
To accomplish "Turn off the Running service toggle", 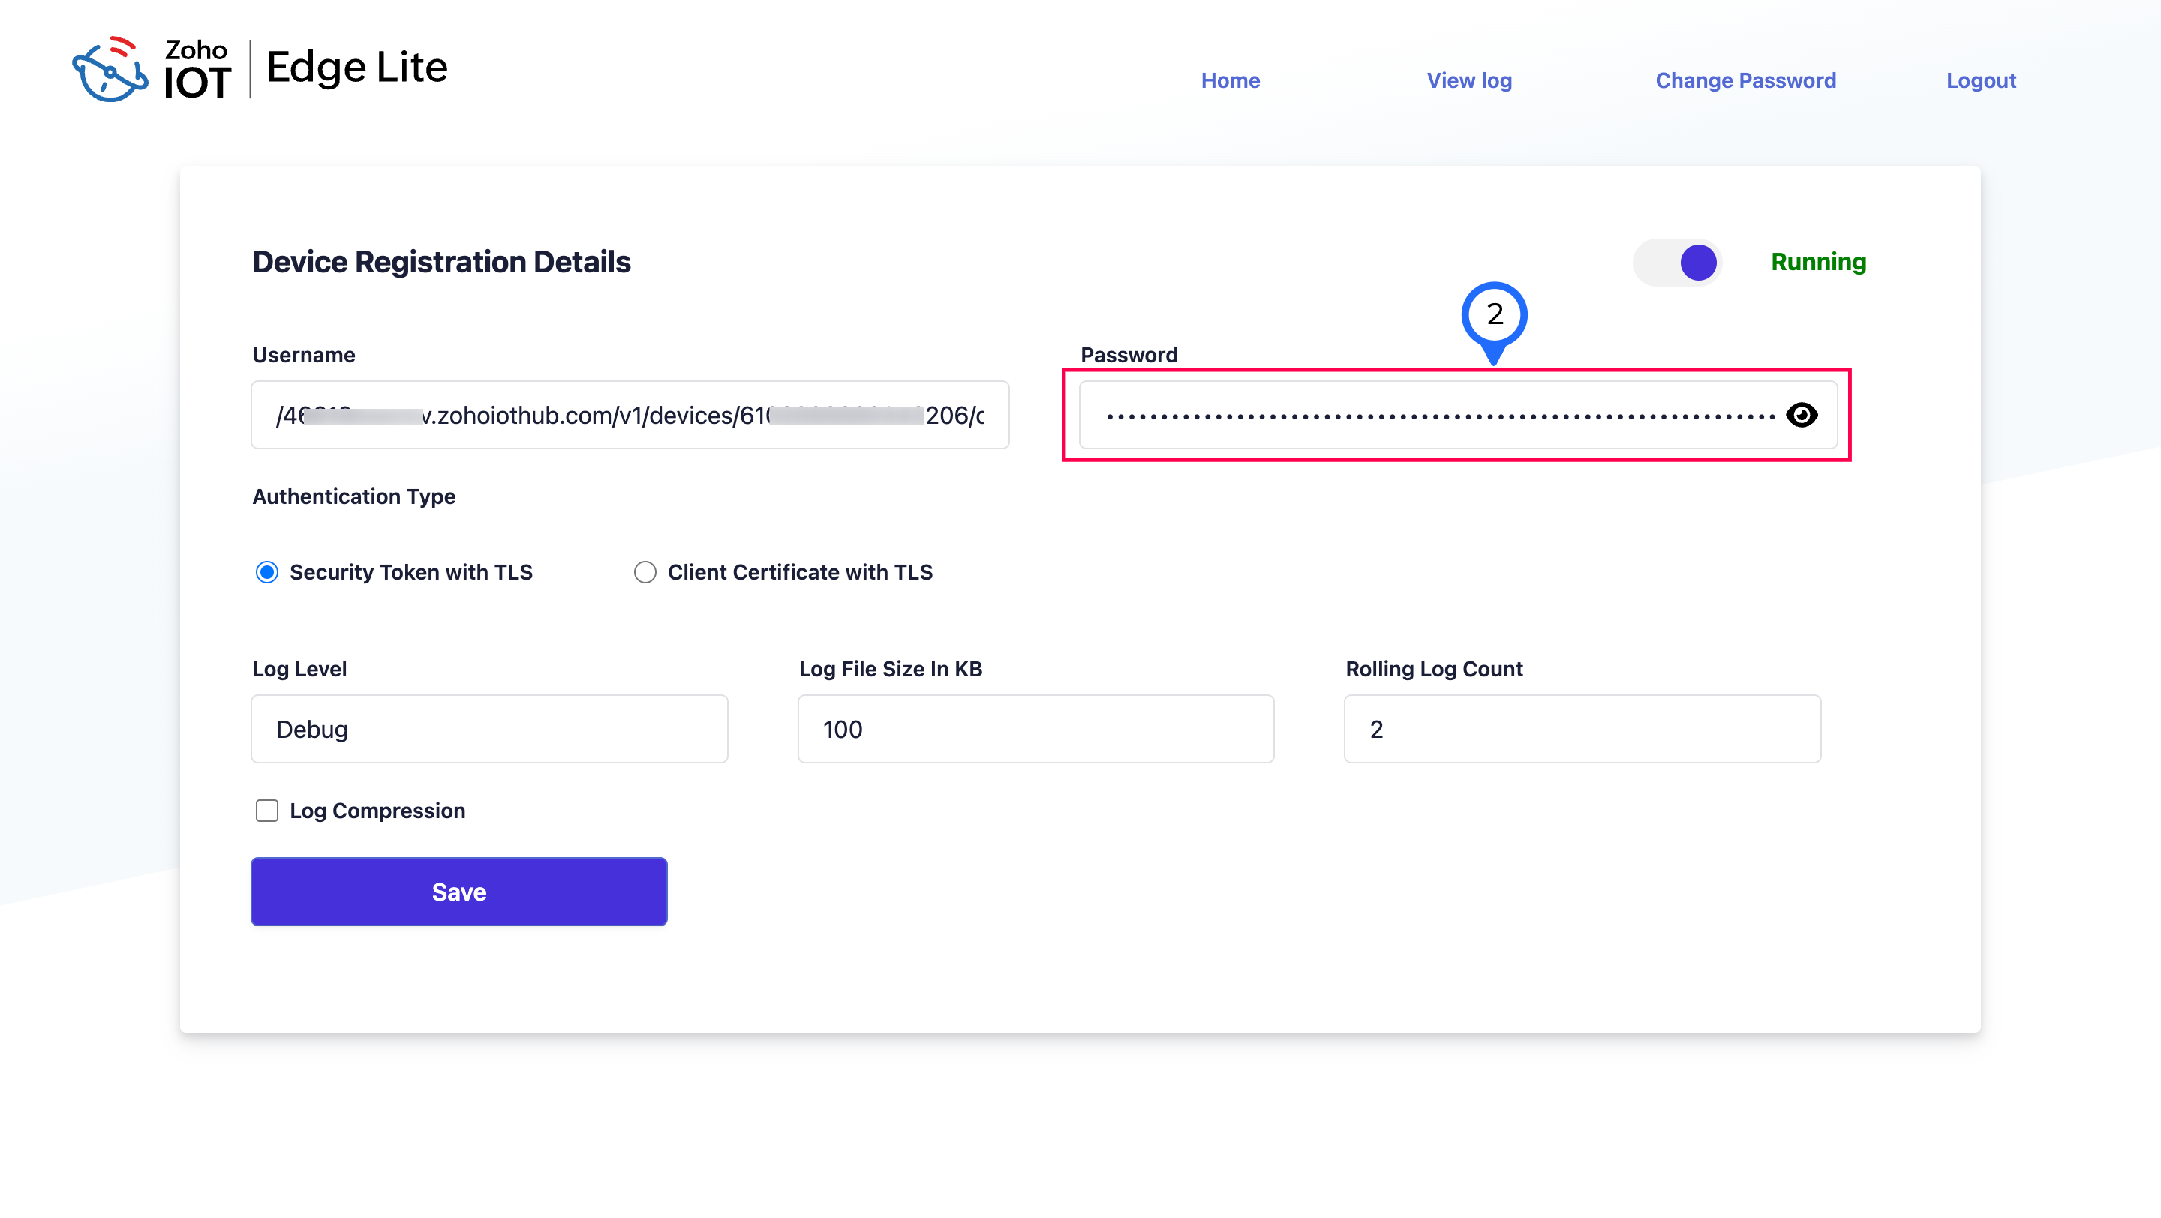I will [x=1678, y=262].
